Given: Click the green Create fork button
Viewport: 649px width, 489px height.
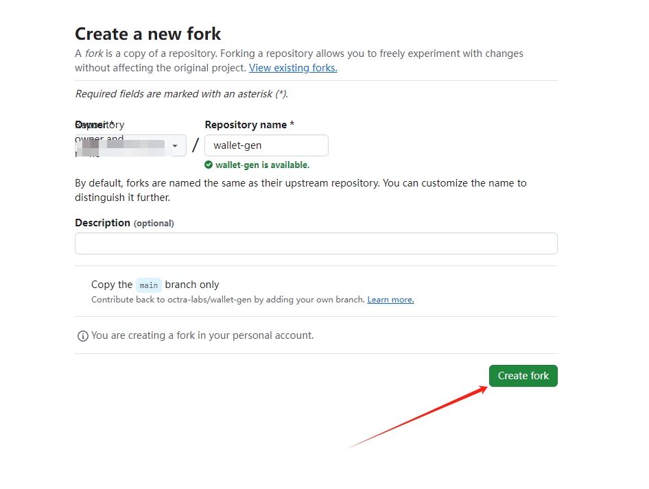Looking at the screenshot, I should [523, 376].
